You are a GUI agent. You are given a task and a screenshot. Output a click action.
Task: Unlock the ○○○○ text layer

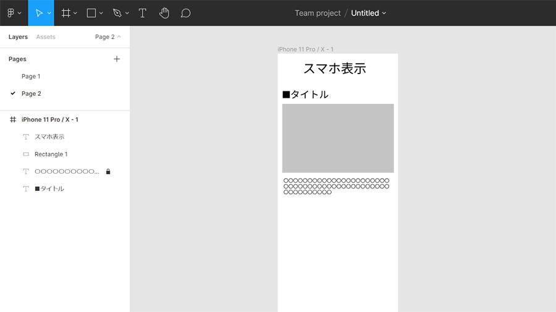(108, 172)
